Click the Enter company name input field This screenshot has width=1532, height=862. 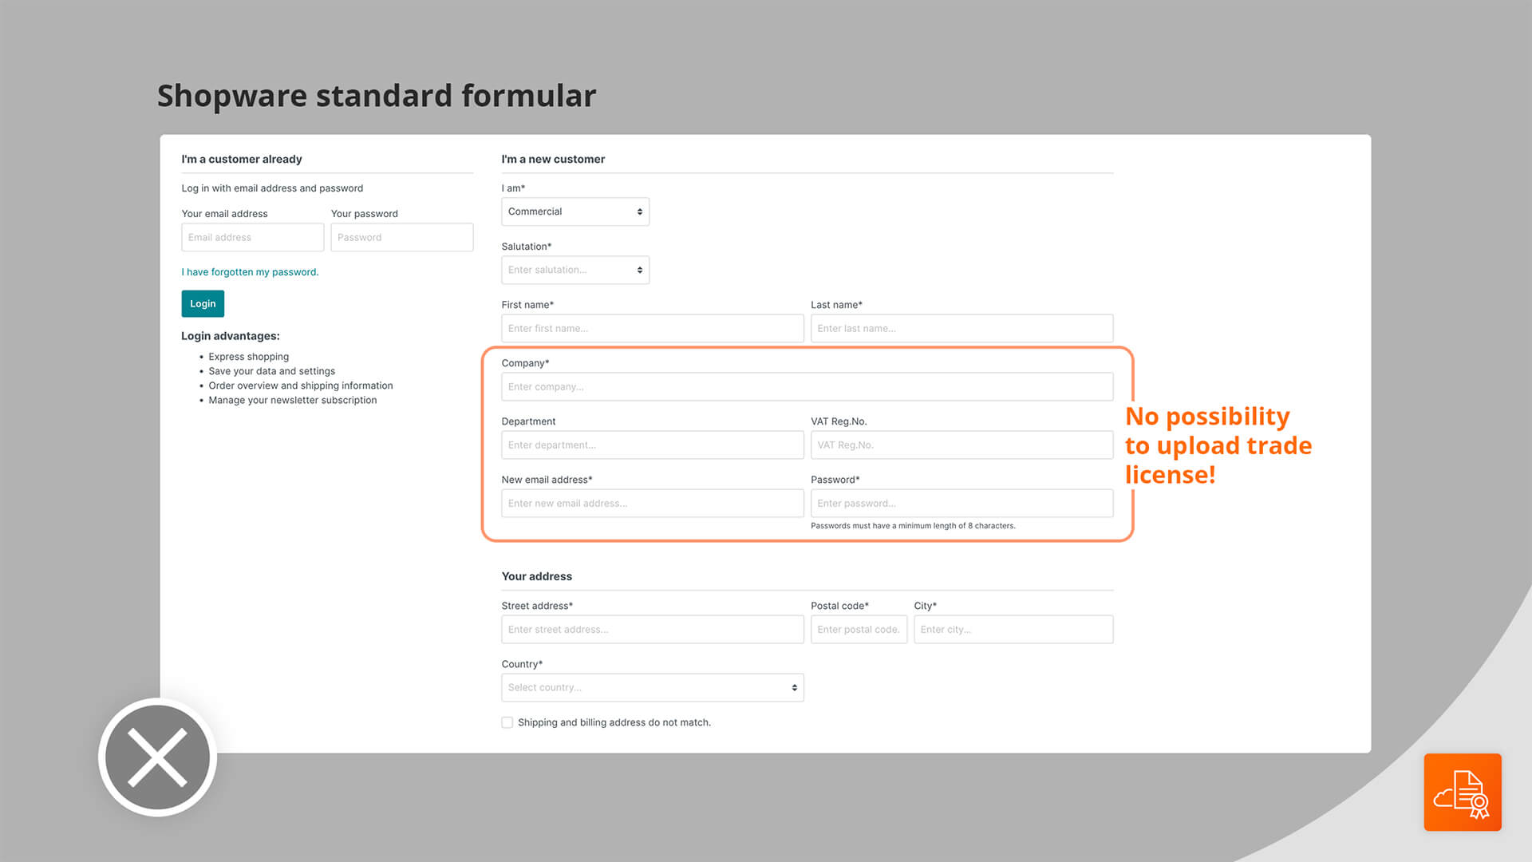click(x=807, y=386)
